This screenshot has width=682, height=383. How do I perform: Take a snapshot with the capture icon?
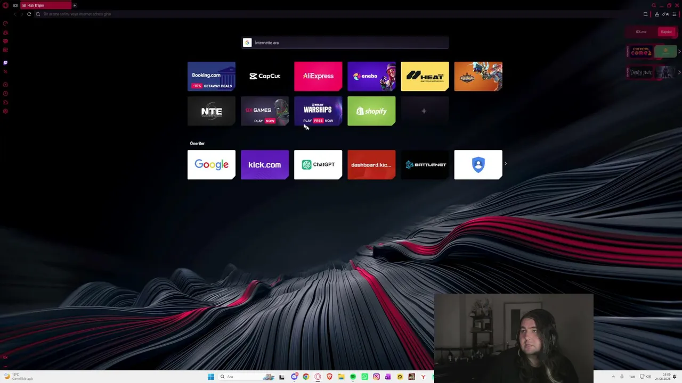pos(645,14)
